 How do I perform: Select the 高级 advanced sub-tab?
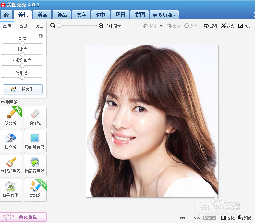point(23,26)
